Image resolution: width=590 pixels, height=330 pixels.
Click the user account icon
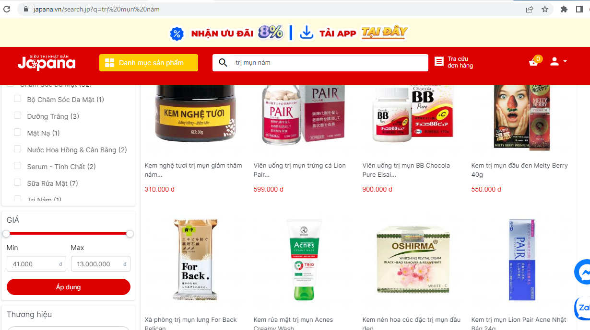point(555,61)
